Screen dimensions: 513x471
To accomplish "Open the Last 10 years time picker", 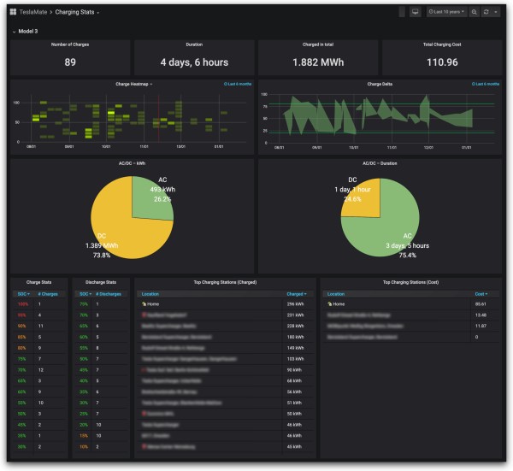I will (x=446, y=12).
